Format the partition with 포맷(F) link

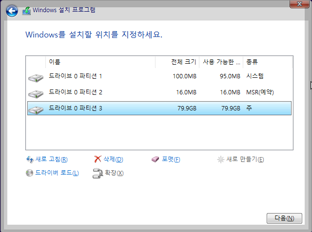click(171, 160)
